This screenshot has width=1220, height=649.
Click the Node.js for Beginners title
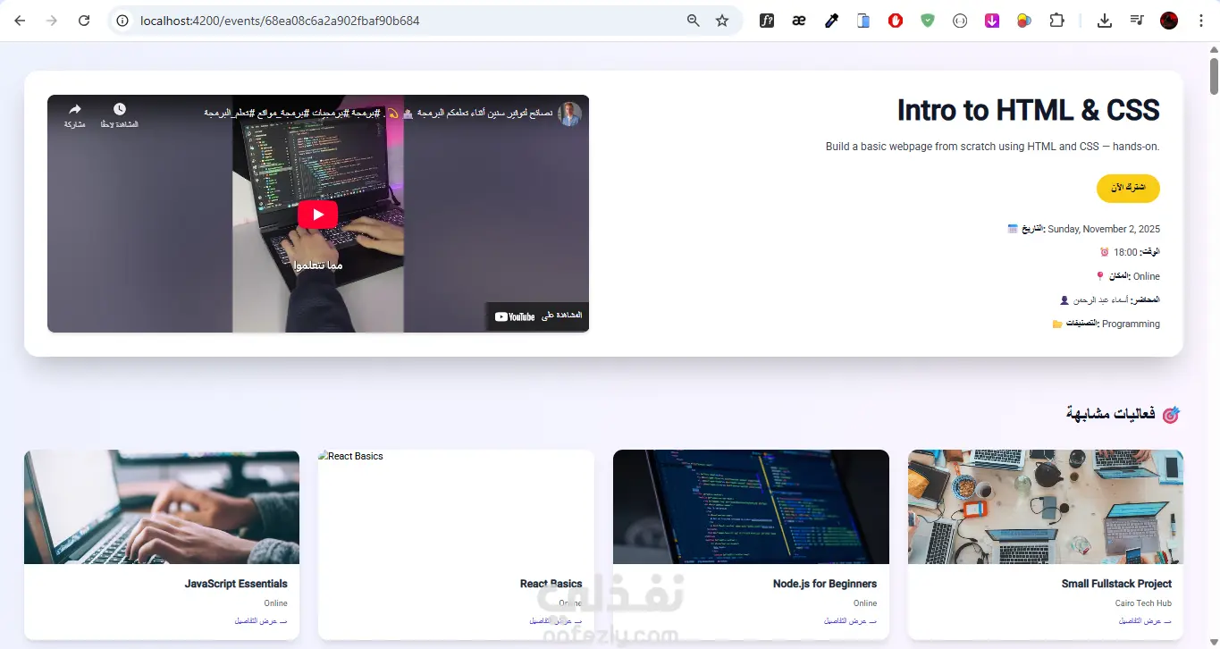pyautogui.click(x=825, y=584)
